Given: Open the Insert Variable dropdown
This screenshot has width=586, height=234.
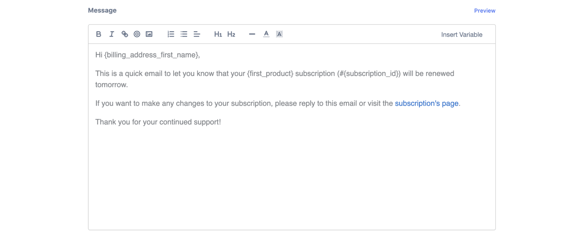Looking at the screenshot, I should tap(461, 34).
